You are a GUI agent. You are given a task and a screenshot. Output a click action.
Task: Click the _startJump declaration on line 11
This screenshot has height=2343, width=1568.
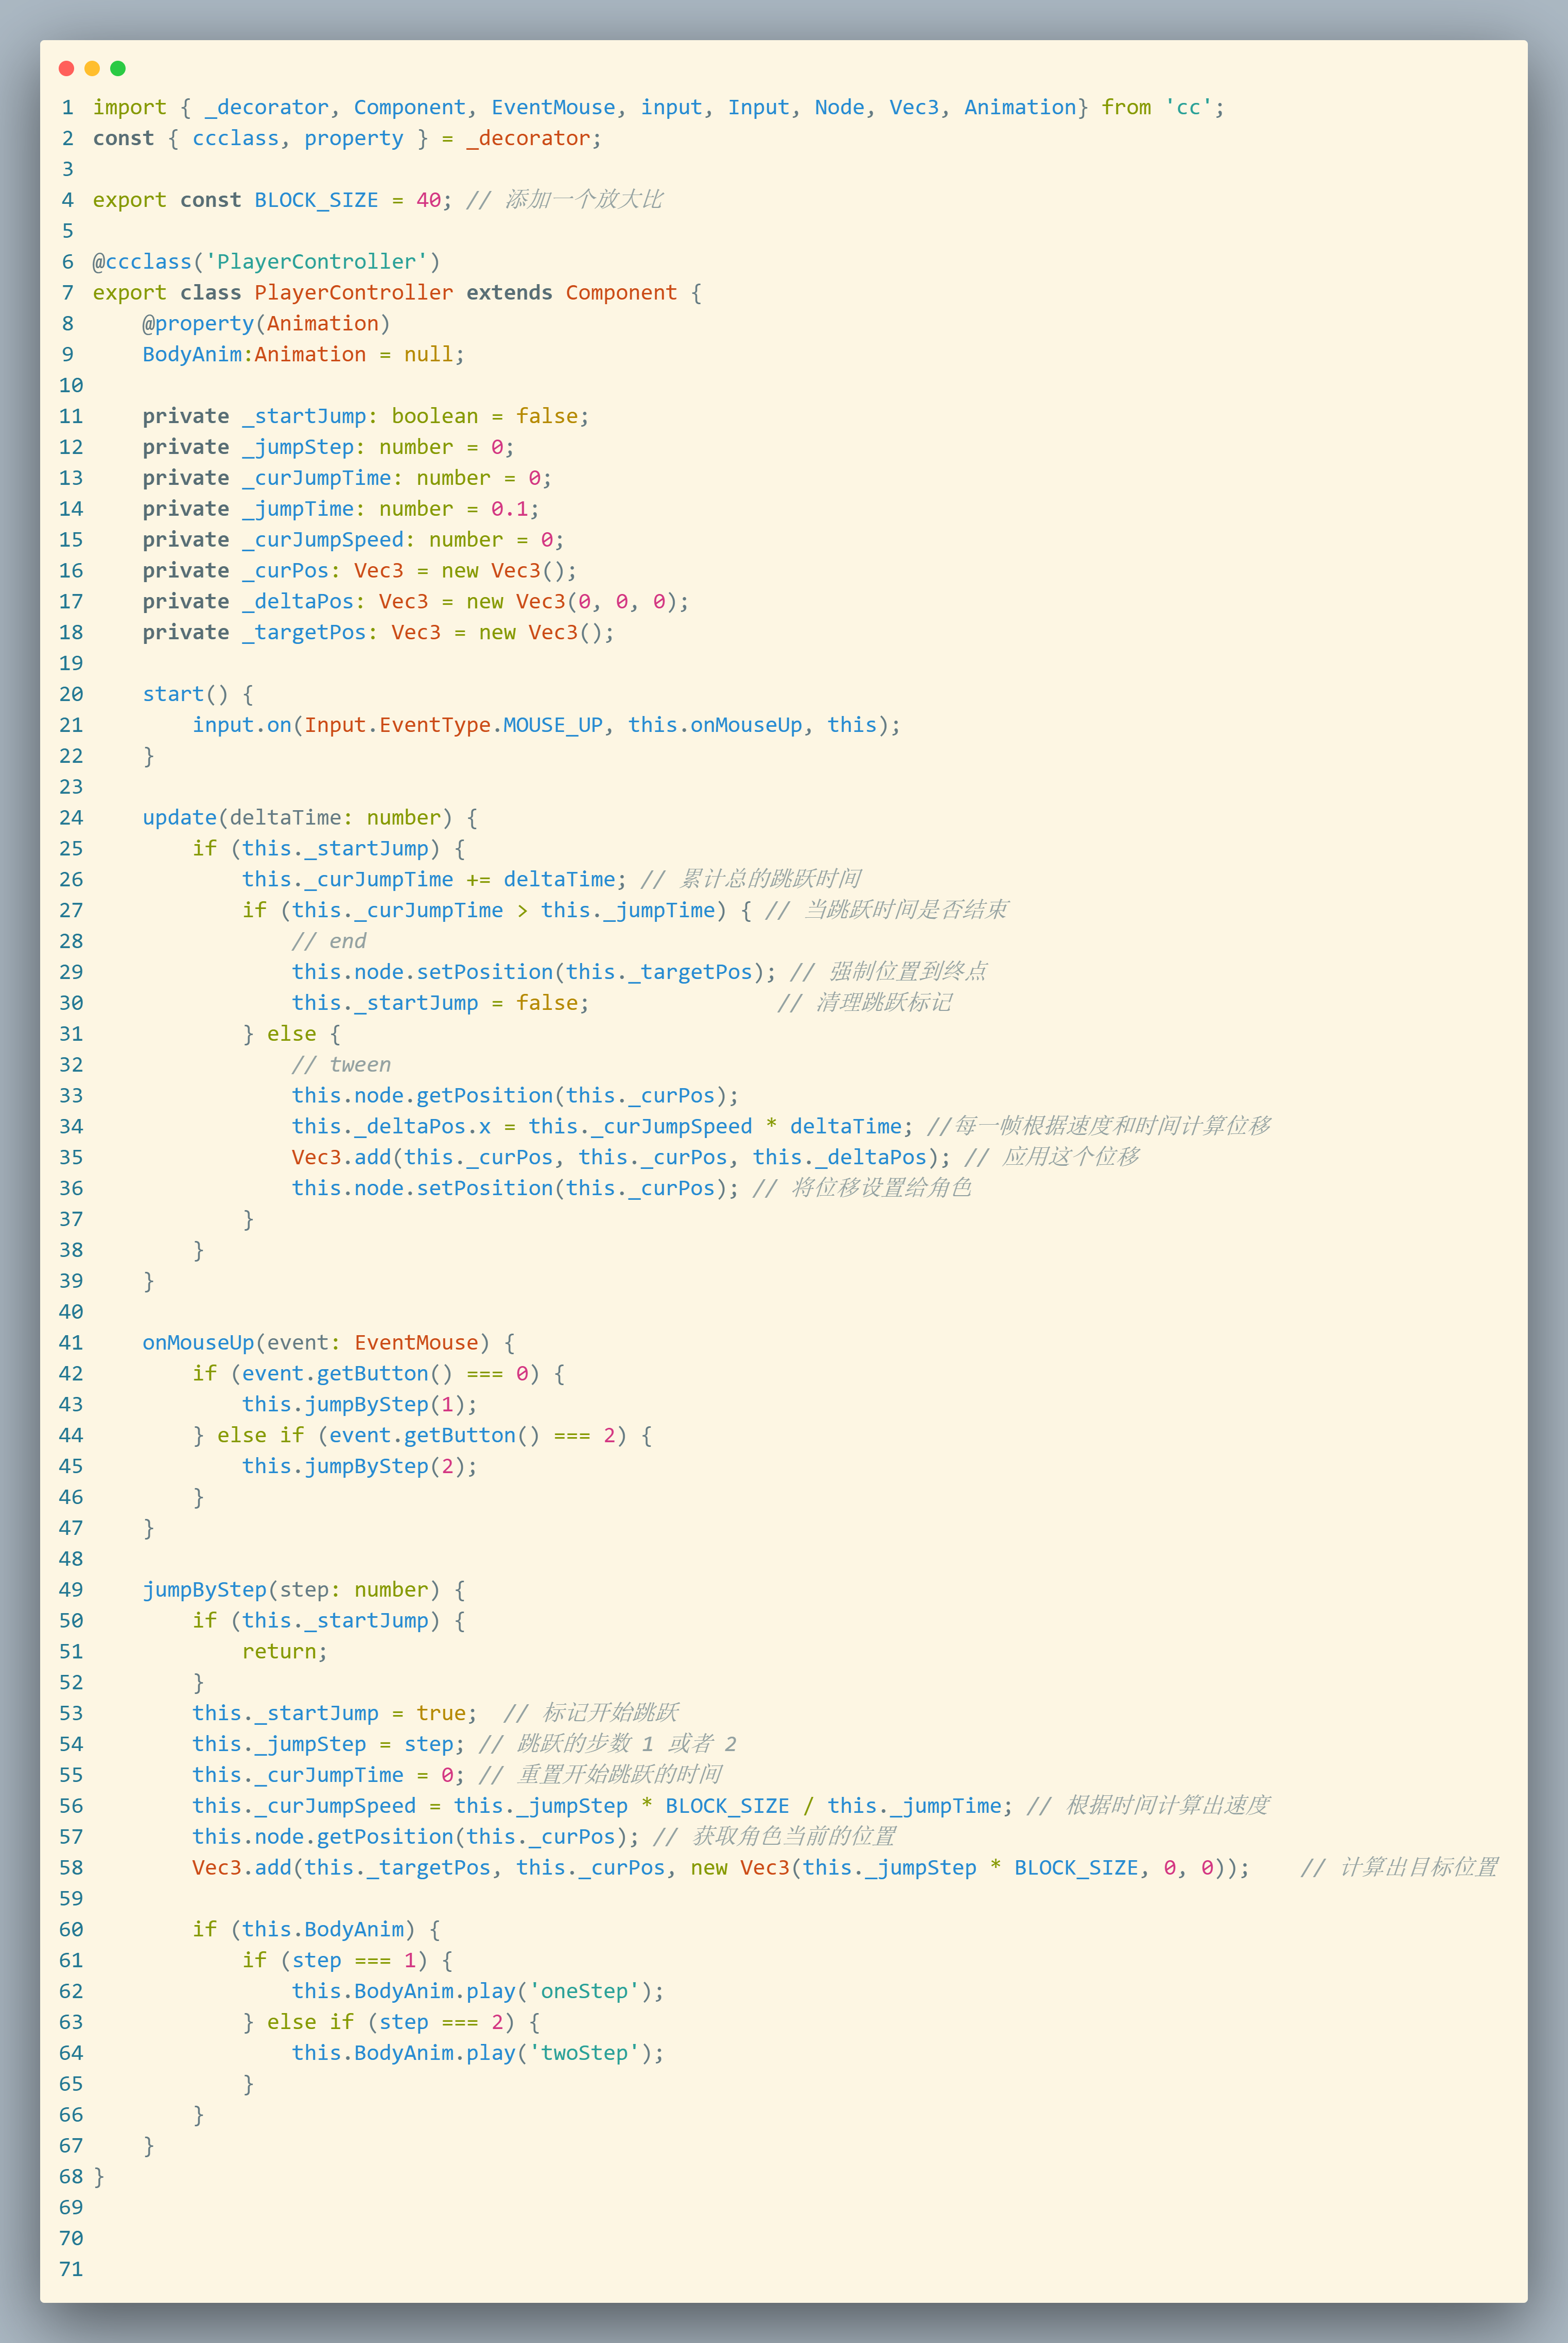click(304, 416)
